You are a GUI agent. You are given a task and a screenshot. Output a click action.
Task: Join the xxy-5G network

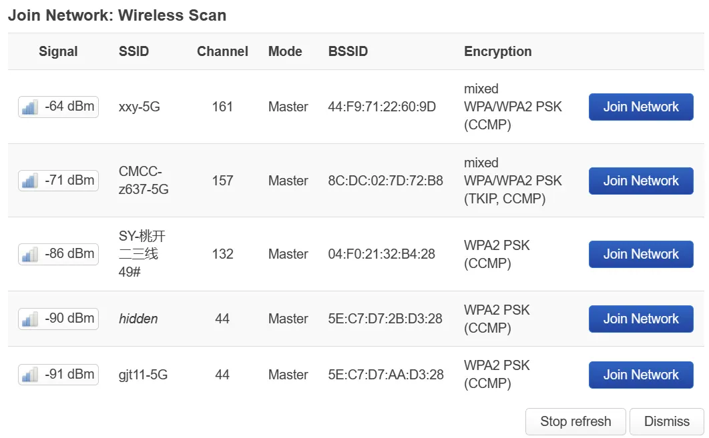click(x=640, y=107)
